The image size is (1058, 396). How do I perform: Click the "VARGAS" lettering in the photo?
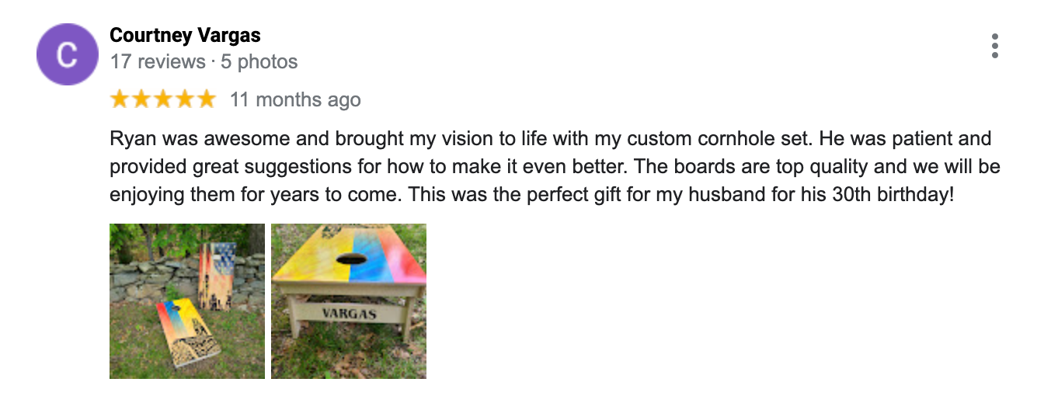348,314
